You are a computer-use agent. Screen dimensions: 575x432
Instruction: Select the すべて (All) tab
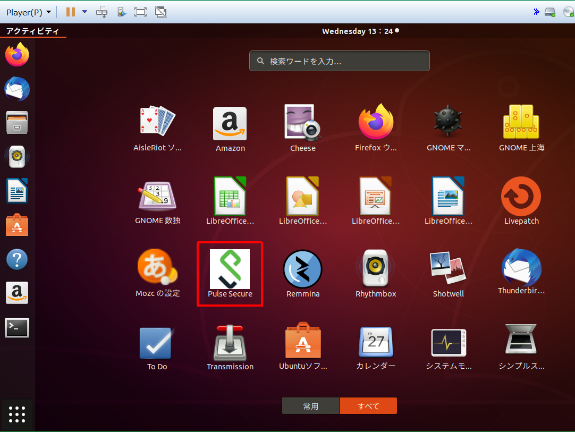click(x=368, y=406)
